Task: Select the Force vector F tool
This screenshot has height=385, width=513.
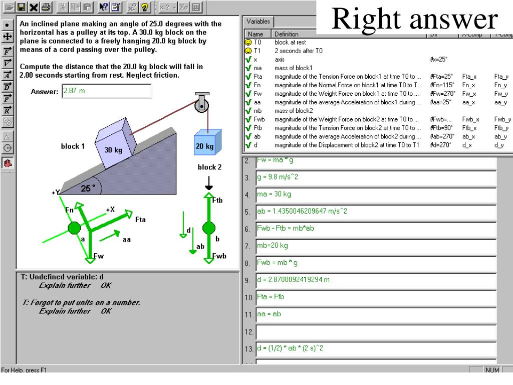Action: pyautogui.click(x=7, y=52)
